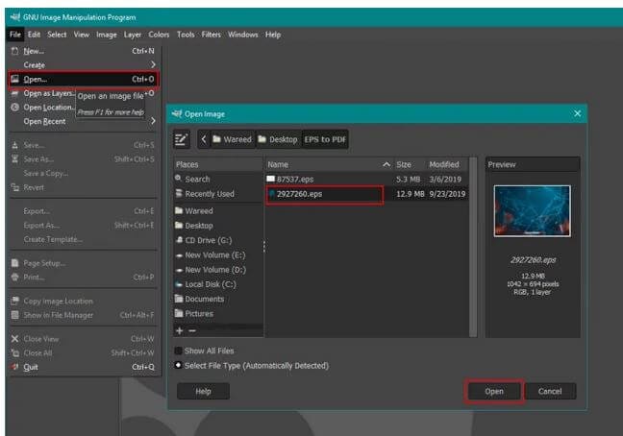Open the Windows menu
The width and height of the screenshot is (623, 436).
[x=243, y=35]
